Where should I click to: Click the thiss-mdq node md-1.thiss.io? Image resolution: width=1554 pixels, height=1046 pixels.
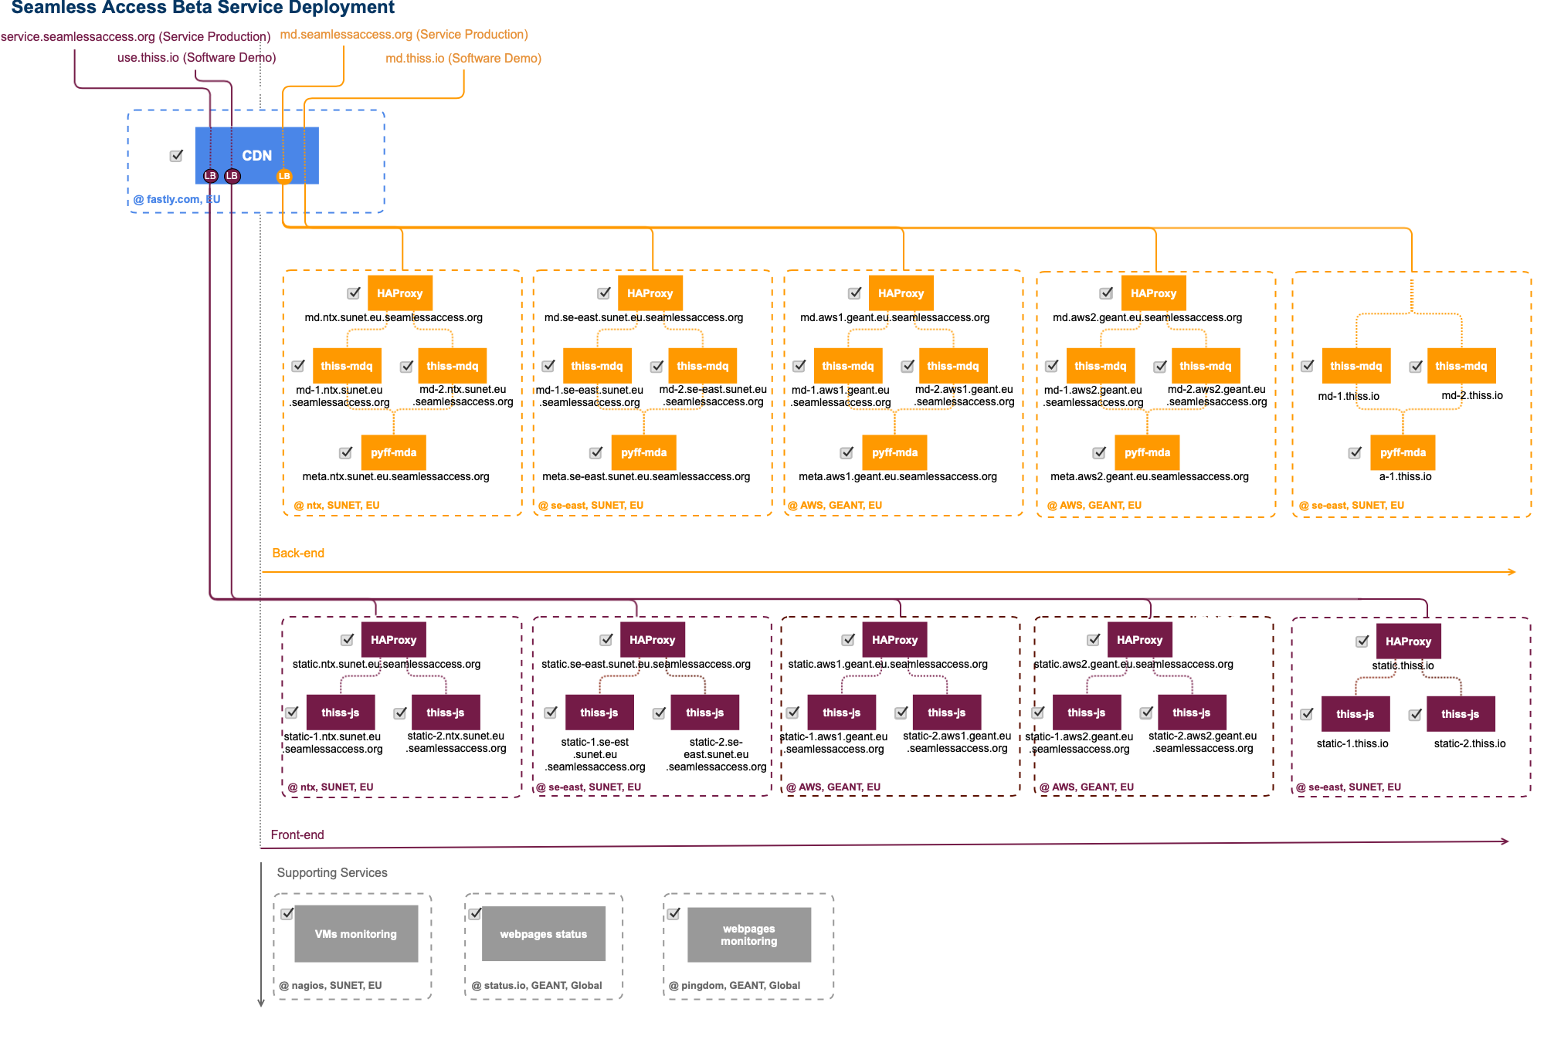pos(1356,366)
